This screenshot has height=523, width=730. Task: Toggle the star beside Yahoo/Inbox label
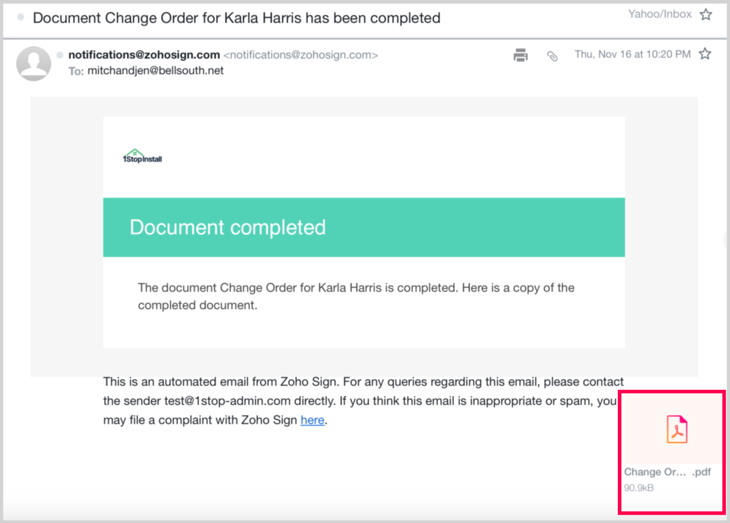pos(706,15)
